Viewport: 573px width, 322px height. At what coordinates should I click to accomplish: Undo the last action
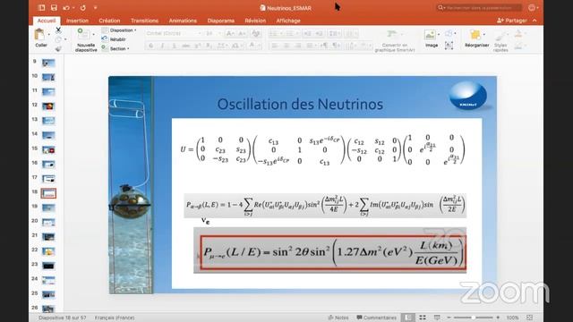pyautogui.click(x=66, y=8)
